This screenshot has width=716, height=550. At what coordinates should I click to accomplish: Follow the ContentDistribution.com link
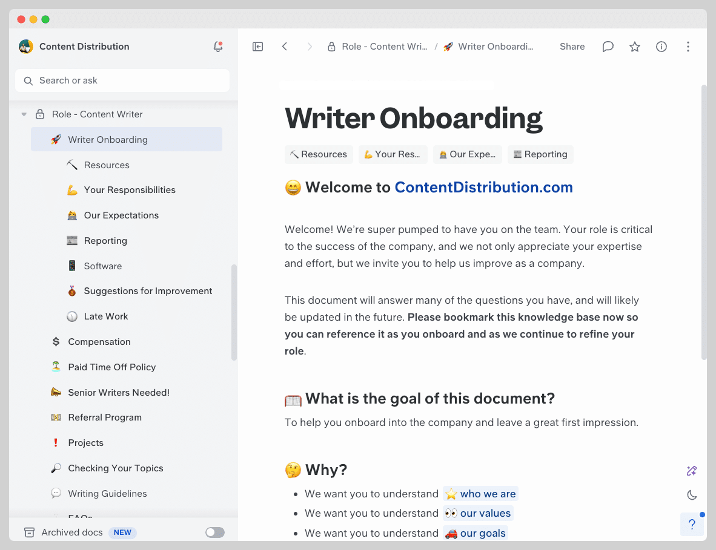[x=483, y=188]
